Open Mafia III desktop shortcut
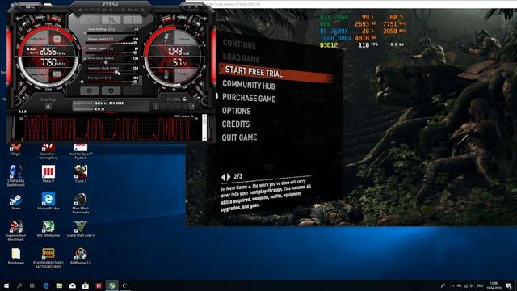 click(48, 174)
